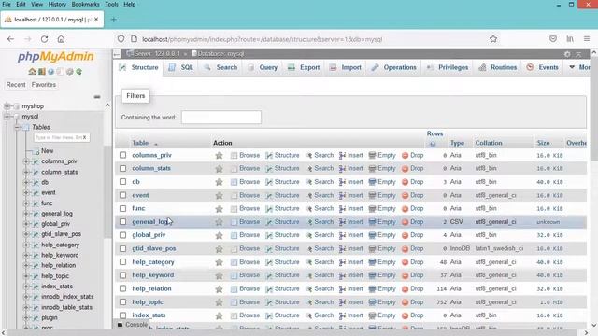The width and height of the screenshot is (598, 336).
Task: Click the browser address bar URL
Action: 262,39
